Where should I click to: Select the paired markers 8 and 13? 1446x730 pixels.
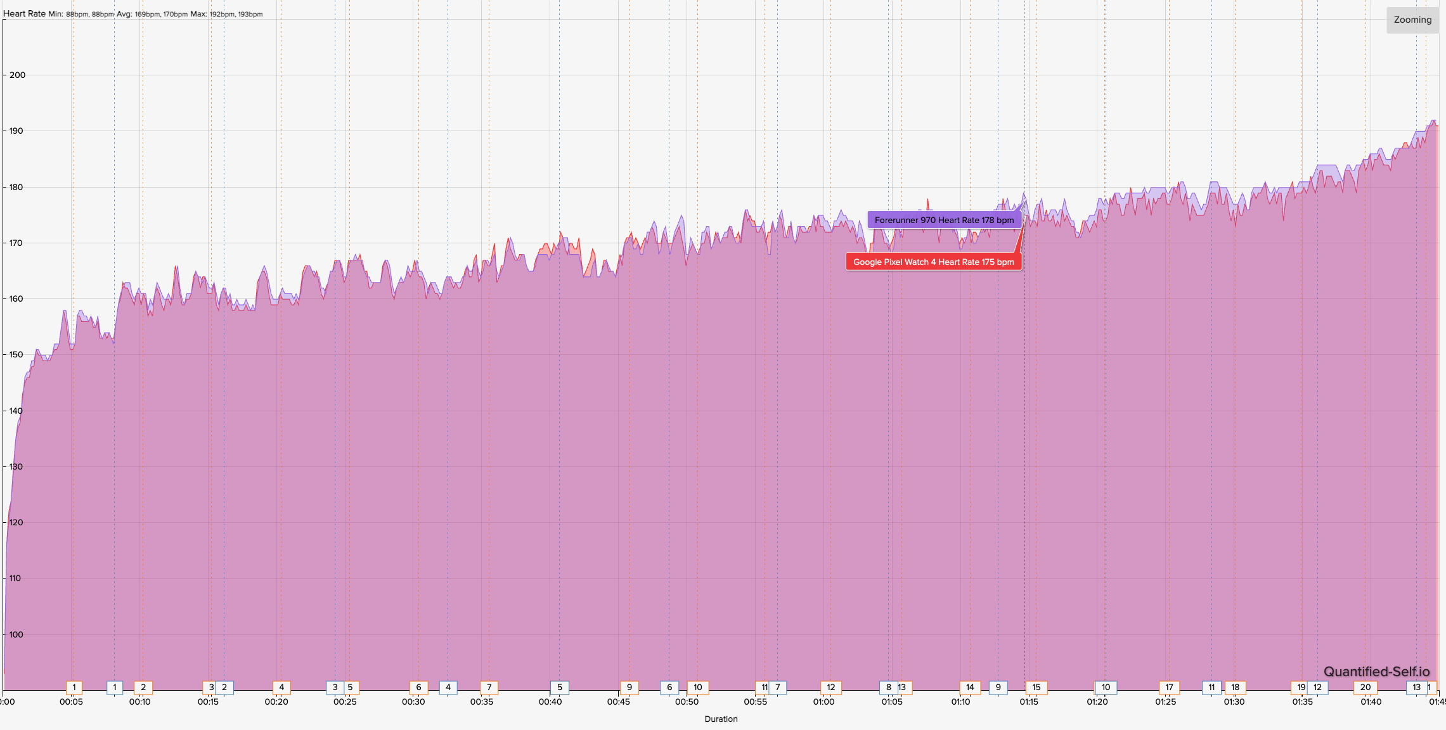(x=894, y=686)
